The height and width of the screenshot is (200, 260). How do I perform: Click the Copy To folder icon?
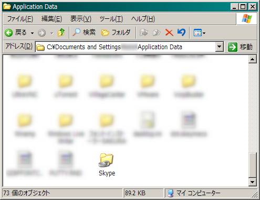point(157,32)
